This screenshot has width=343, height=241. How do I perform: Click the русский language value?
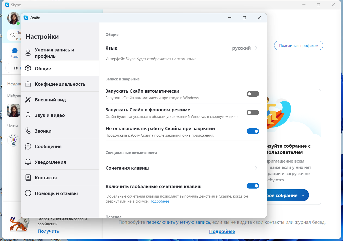[241, 48]
